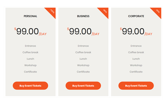Select the CORPORATE plan heading
This screenshot has width=166, height=103.
(x=136, y=16)
